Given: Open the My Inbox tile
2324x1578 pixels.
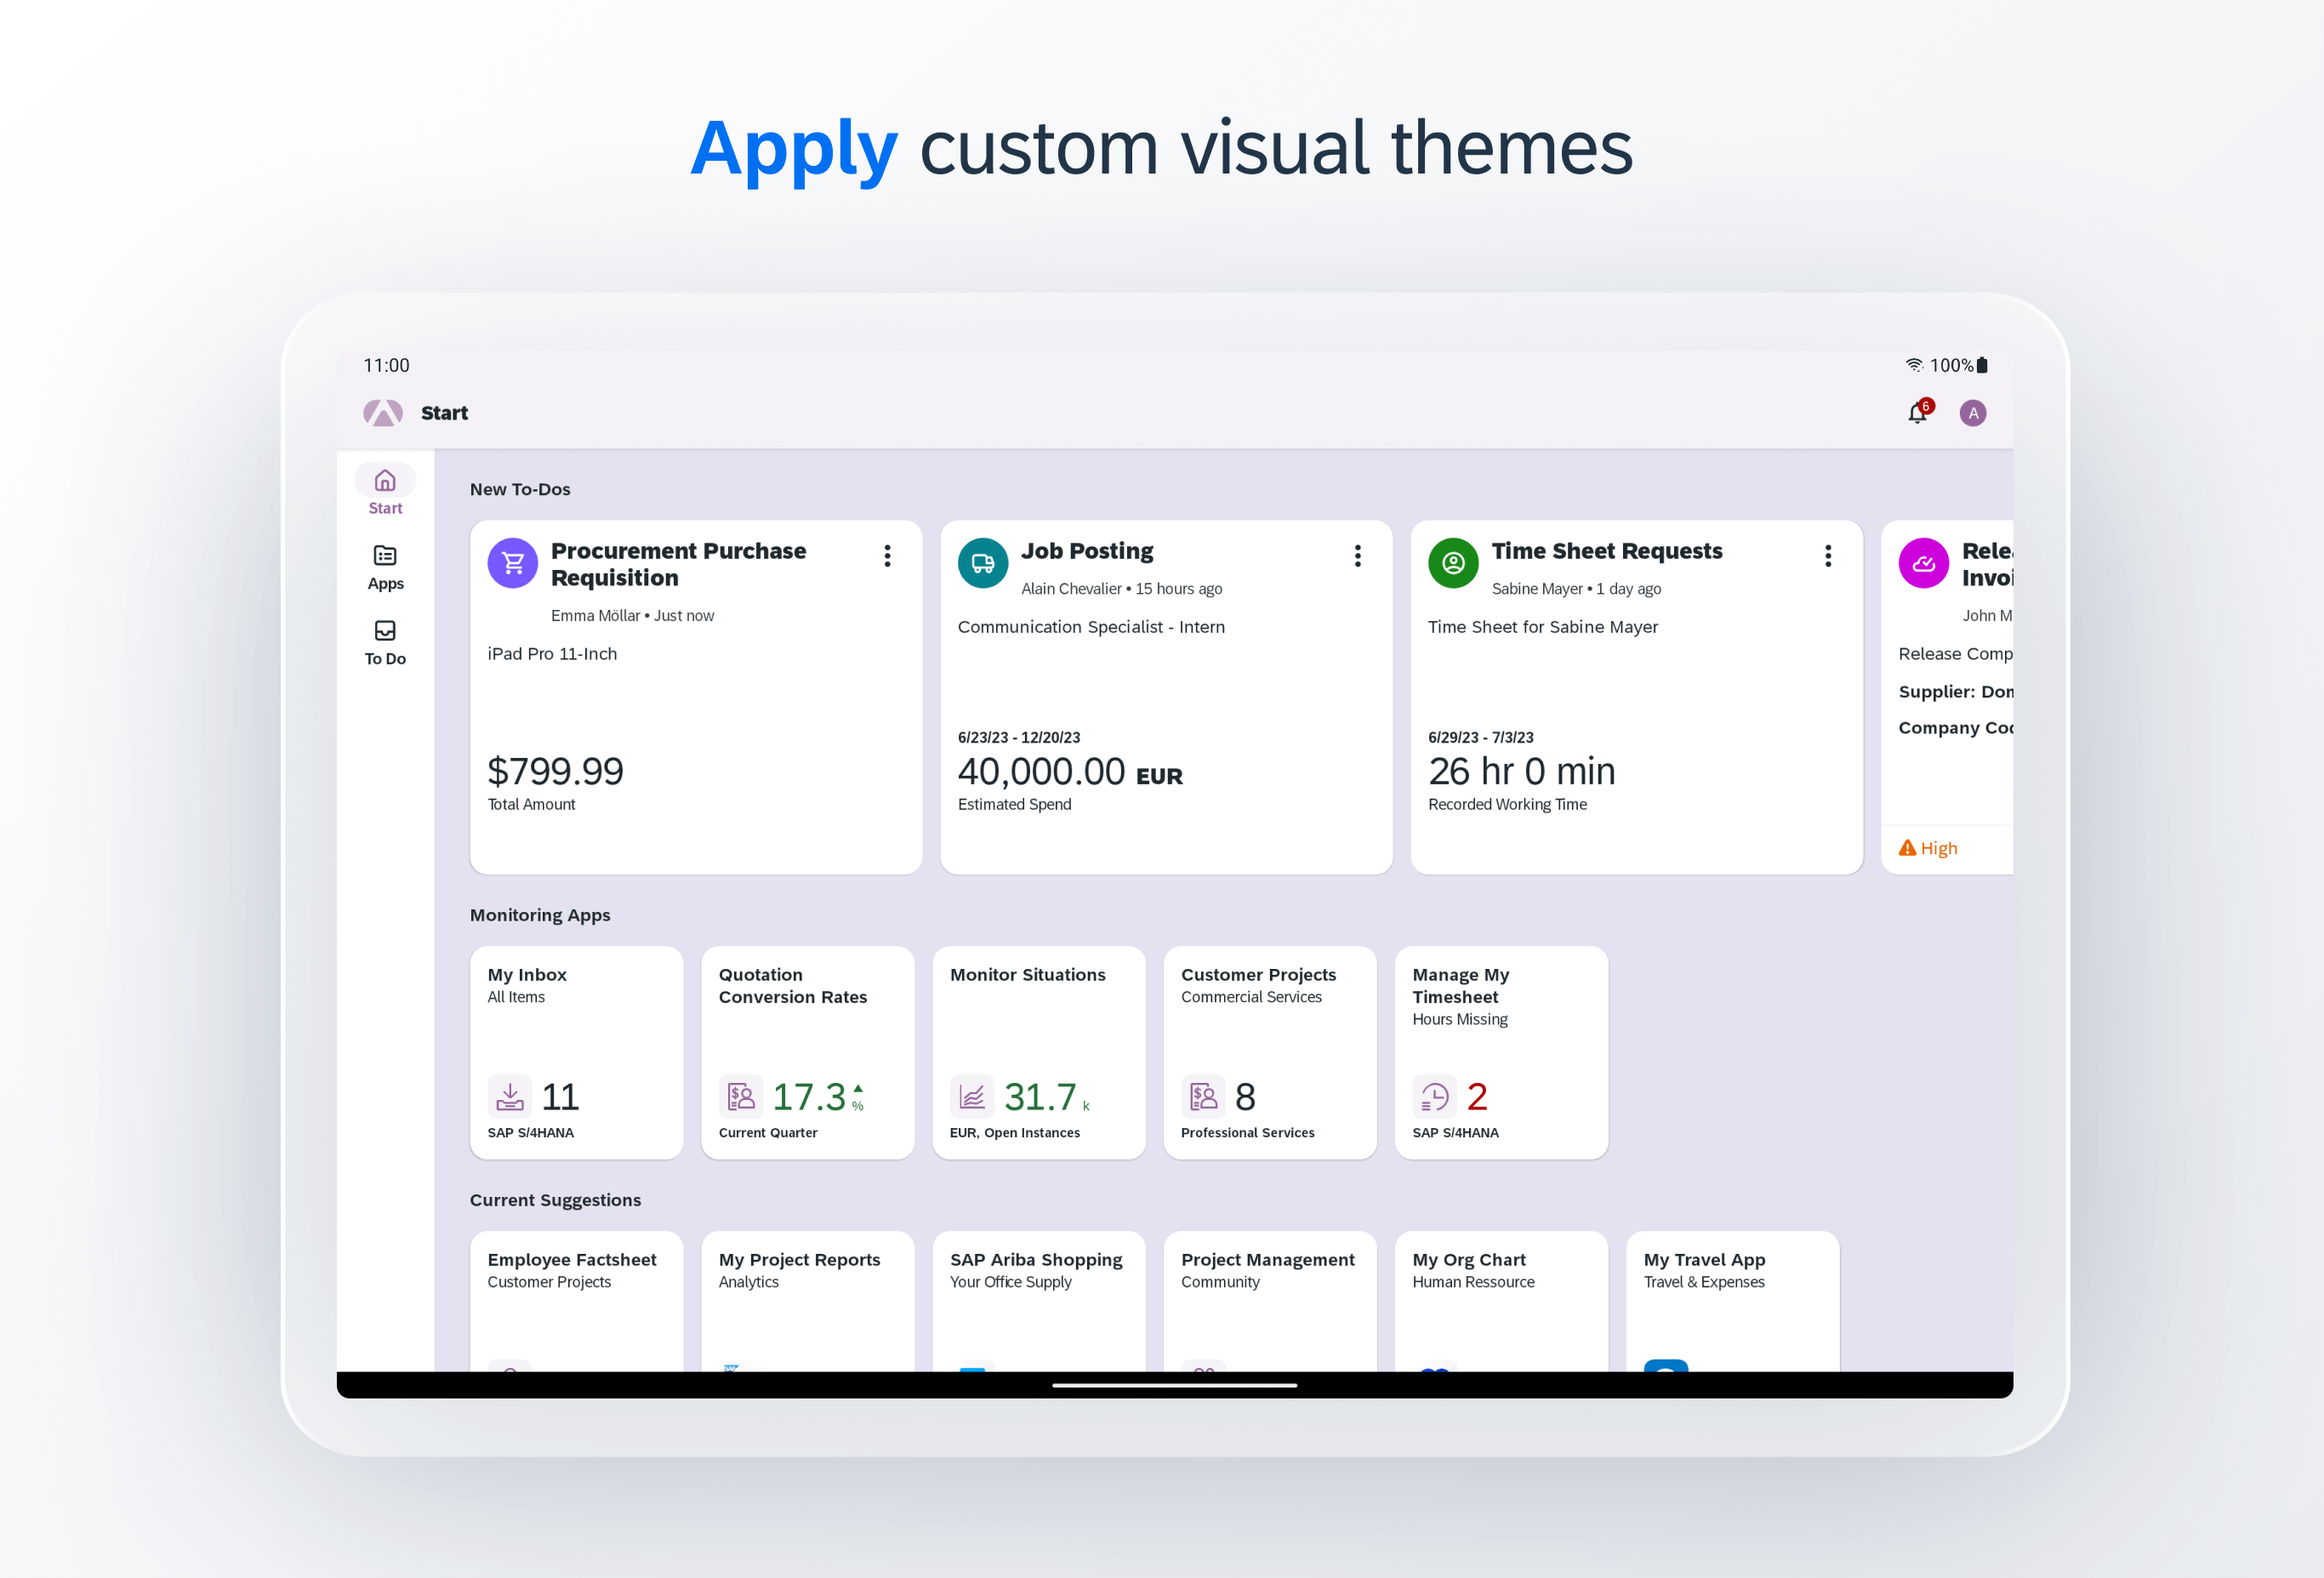Looking at the screenshot, I should (576, 1052).
